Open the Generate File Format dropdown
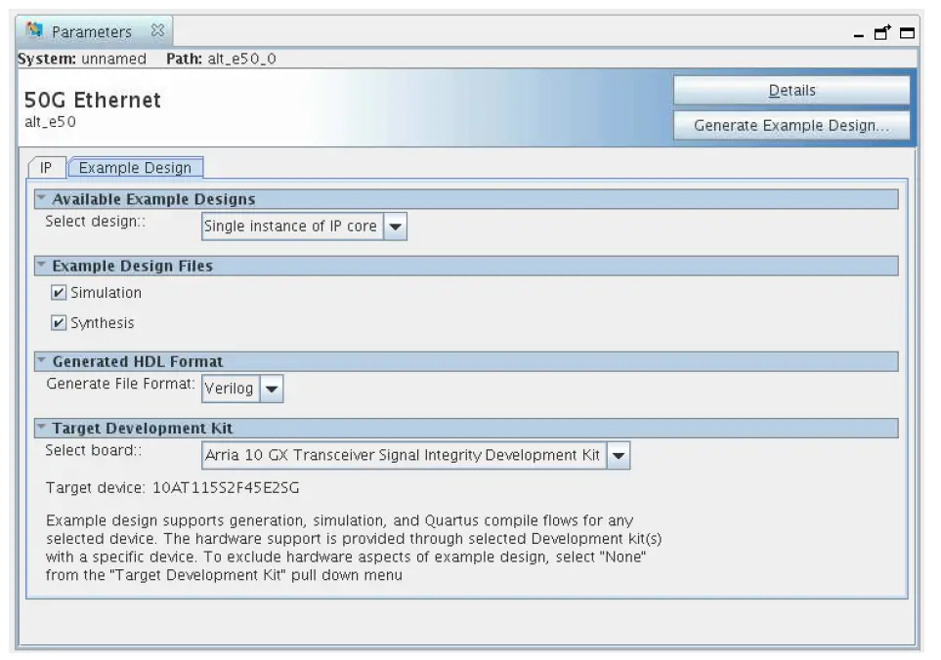The image size is (941, 660). point(272,389)
